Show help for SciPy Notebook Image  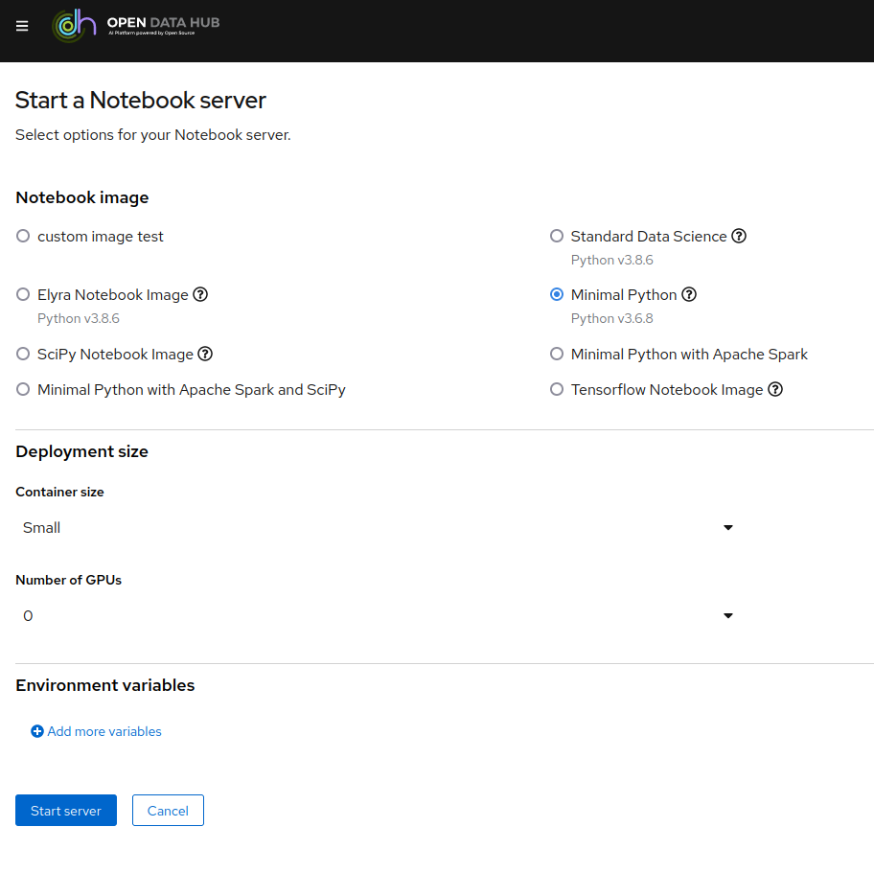tap(205, 354)
